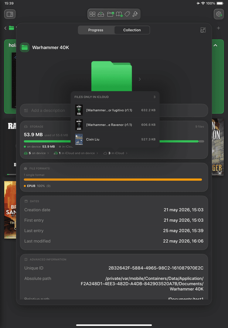Image resolution: width=228 pixels, height=328 pixels.
Task: Click the paintbrush appearance toolbar icon
Action: [x=135, y=14]
